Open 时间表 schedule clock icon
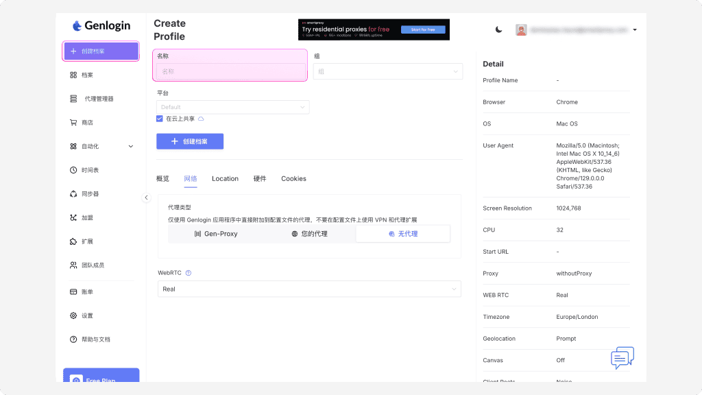702x395 pixels. pos(73,170)
